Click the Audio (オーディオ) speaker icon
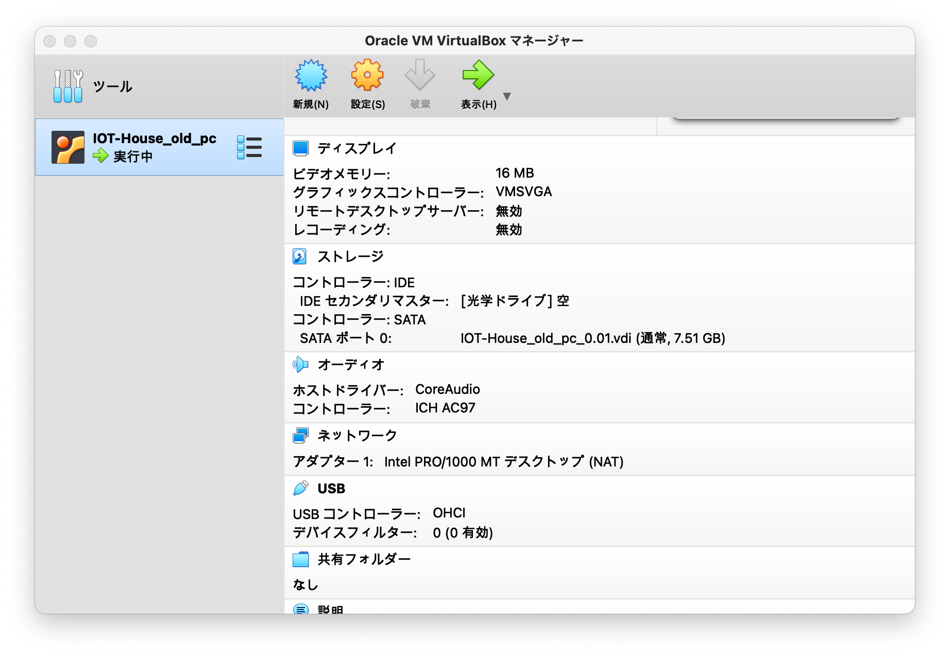Screen dimensions: 950x657 pos(300,365)
